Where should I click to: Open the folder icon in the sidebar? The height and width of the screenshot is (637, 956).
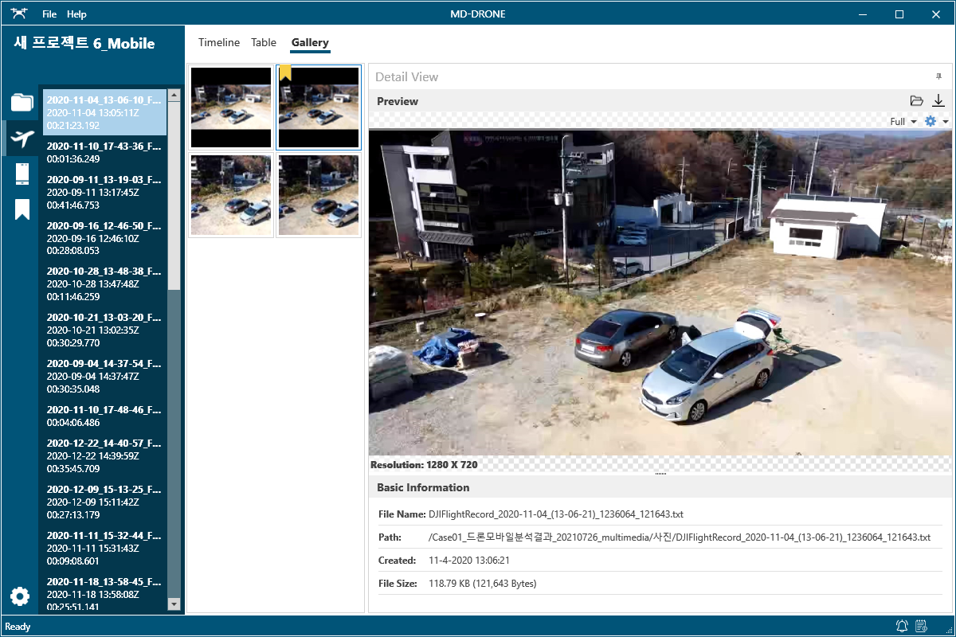[x=22, y=102]
